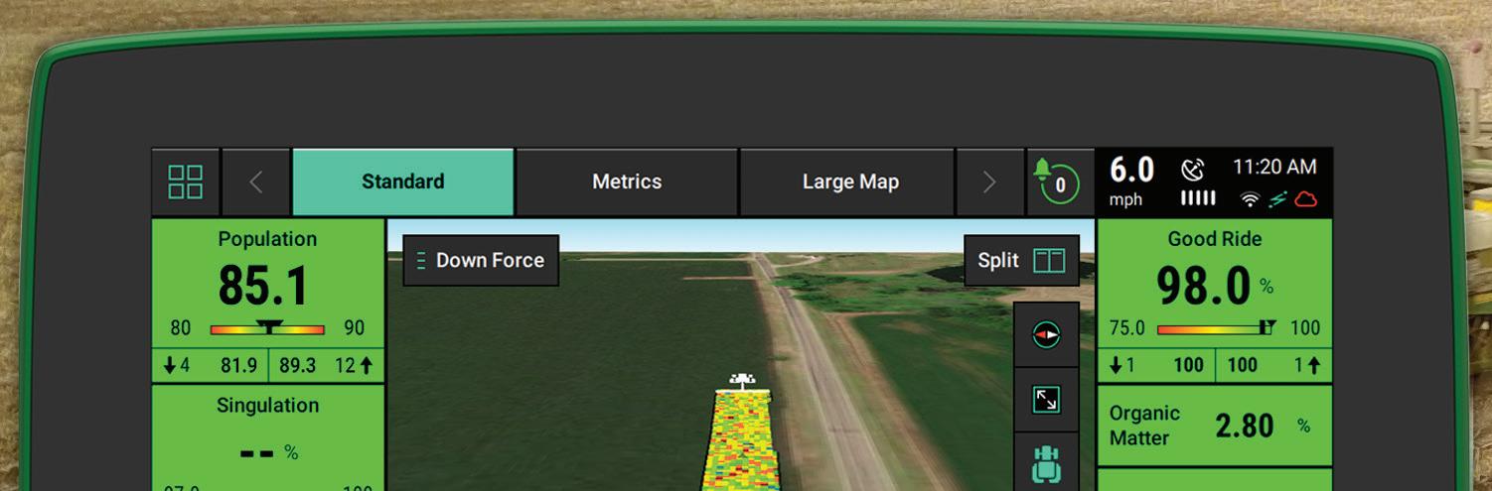The width and height of the screenshot is (1492, 491).
Task: Go to previous run page arrow
Action: point(256,183)
